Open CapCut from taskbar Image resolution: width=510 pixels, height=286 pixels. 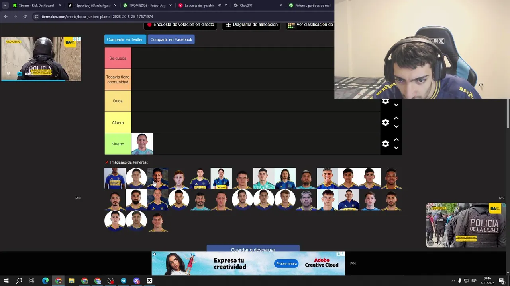(149, 281)
